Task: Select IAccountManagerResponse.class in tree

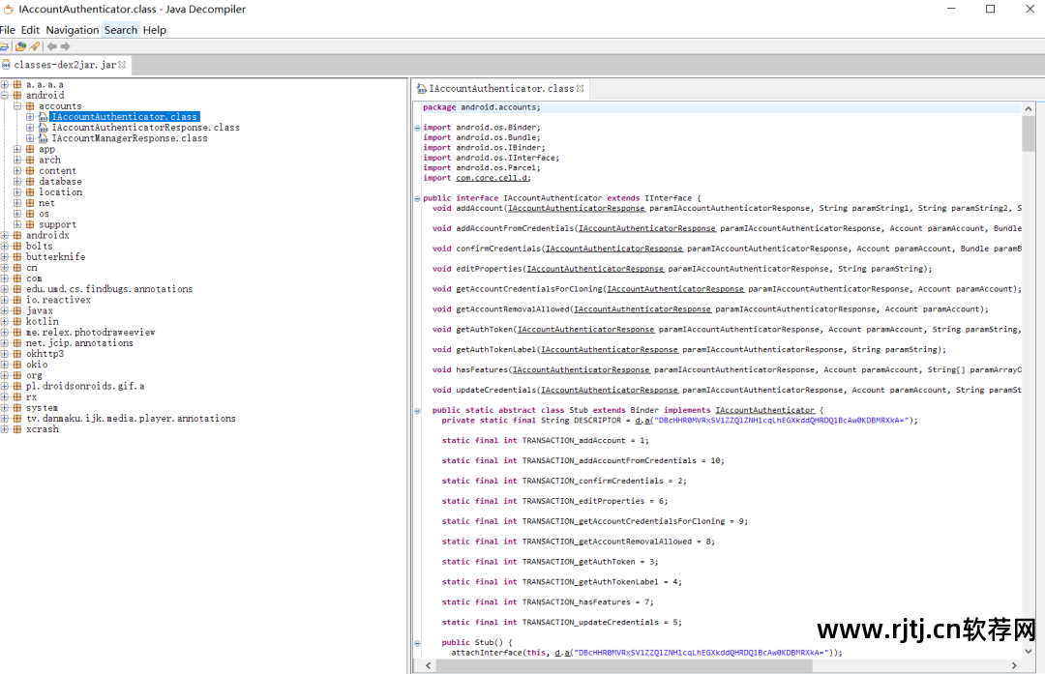Action: coord(130,138)
